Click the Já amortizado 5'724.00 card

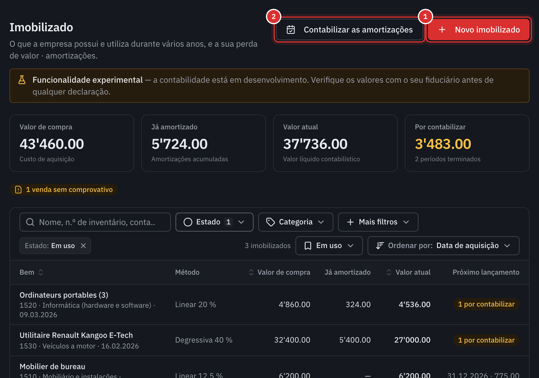pos(204,143)
